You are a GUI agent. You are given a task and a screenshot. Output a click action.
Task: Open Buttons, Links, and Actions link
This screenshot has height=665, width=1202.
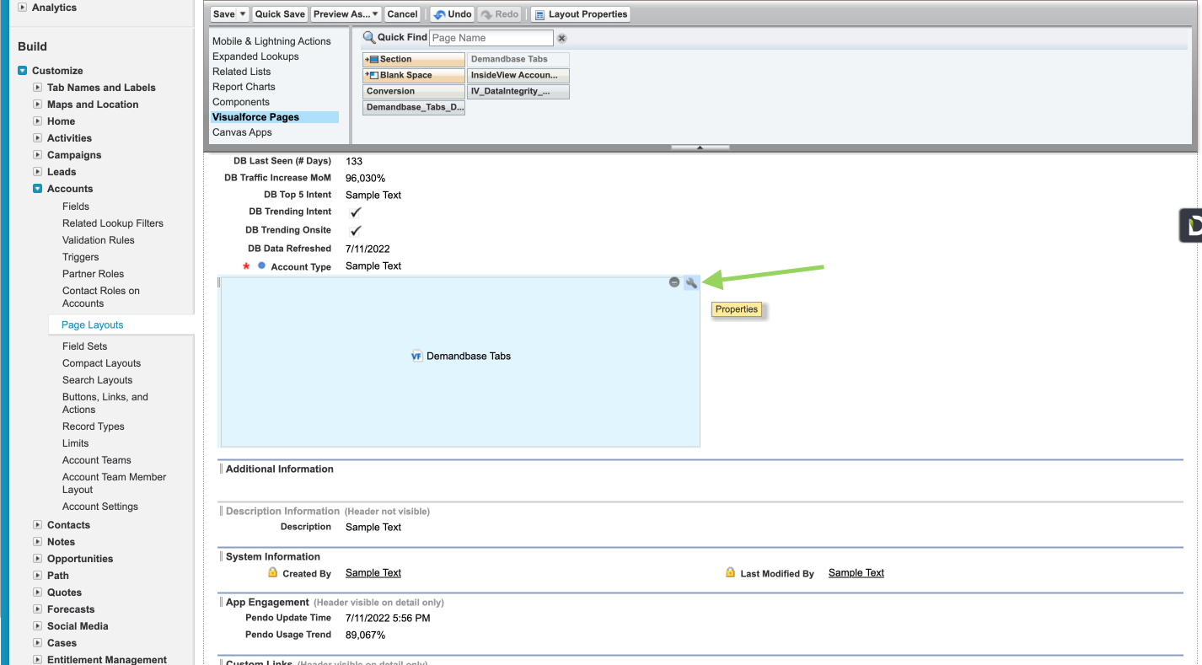(105, 403)
